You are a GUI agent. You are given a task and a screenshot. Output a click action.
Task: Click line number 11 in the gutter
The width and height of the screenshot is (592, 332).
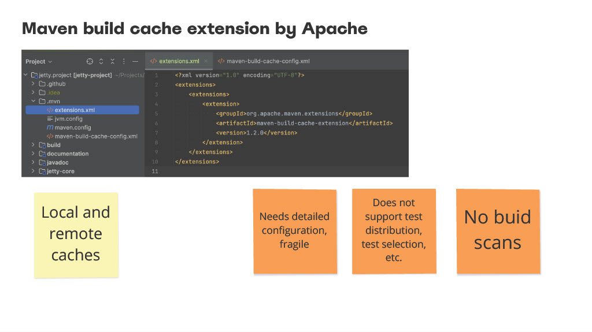coord(155,171)
